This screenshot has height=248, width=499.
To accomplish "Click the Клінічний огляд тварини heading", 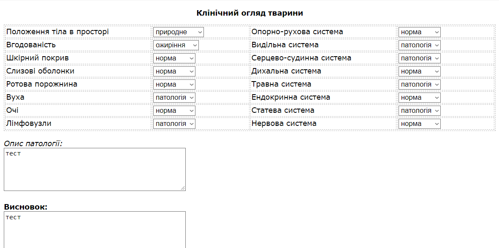I will 250,13.
